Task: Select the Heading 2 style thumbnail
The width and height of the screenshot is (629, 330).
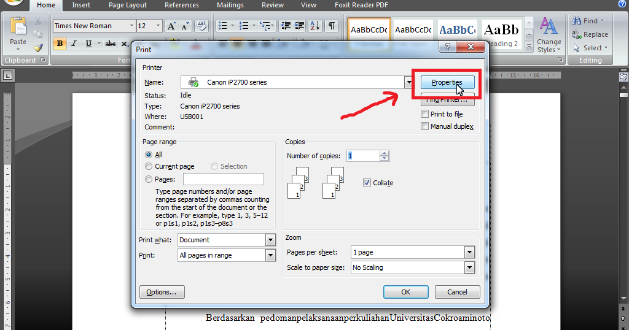Action: click(501, 34)
